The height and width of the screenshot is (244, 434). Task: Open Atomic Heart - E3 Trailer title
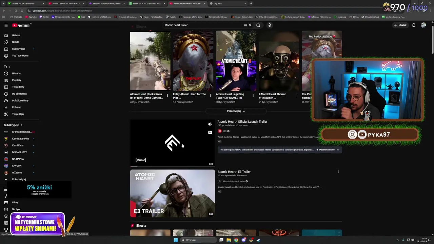[234, 172]
